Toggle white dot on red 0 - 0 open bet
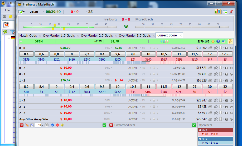 [200, 130]
